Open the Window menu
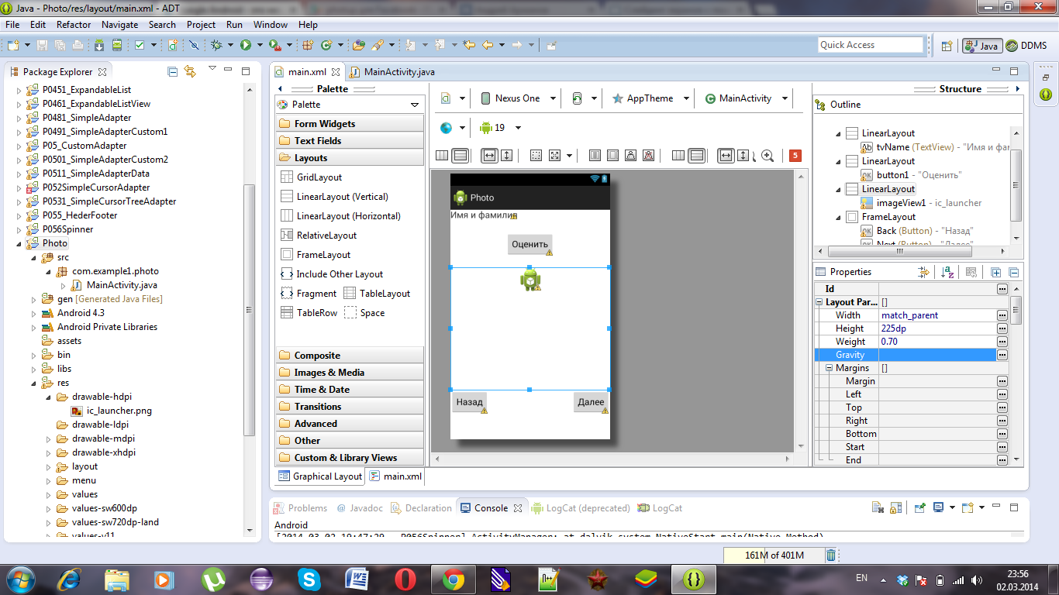This screenshot has height=595, width=1059. pos(271,25)
